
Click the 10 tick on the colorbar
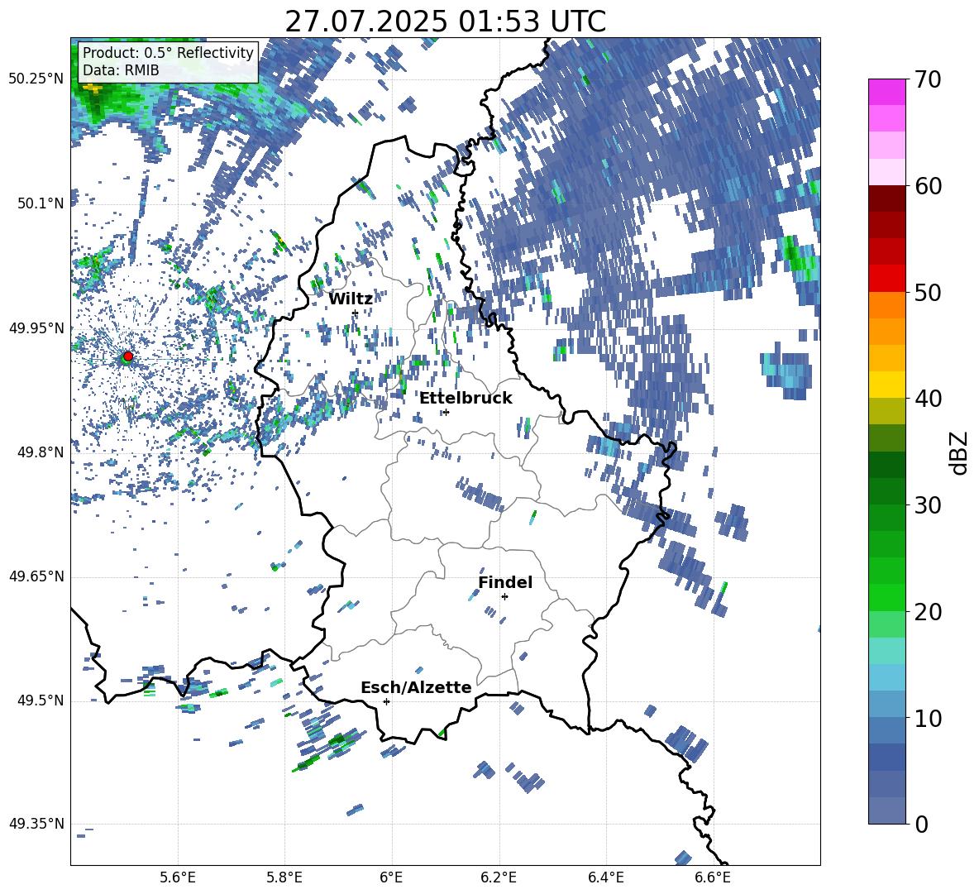[928, 718]
